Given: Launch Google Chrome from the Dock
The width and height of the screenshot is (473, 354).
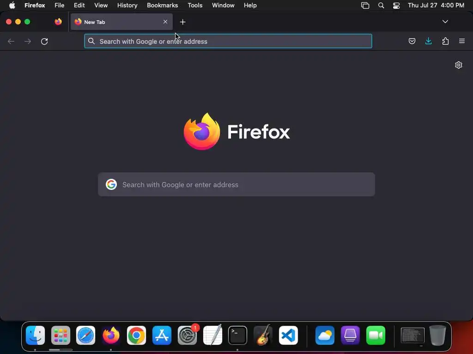Looking at the screenshot, I should (136, 336).
